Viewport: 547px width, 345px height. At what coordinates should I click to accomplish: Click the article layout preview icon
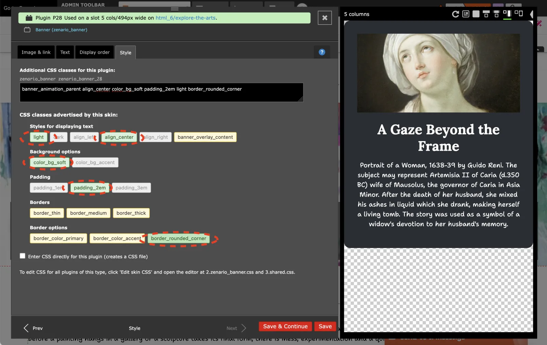click(x=466, y=14)
